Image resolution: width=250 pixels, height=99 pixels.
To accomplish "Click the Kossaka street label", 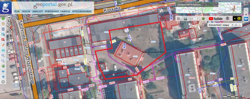I will 112,9.
